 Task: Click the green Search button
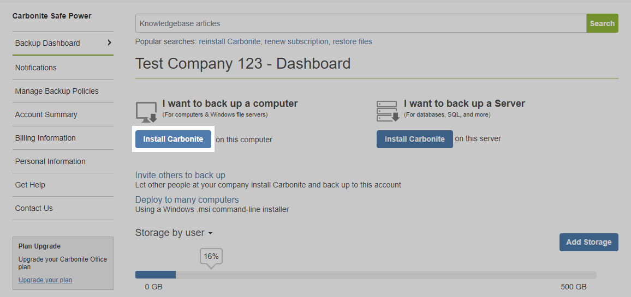(x=602, y=23)
